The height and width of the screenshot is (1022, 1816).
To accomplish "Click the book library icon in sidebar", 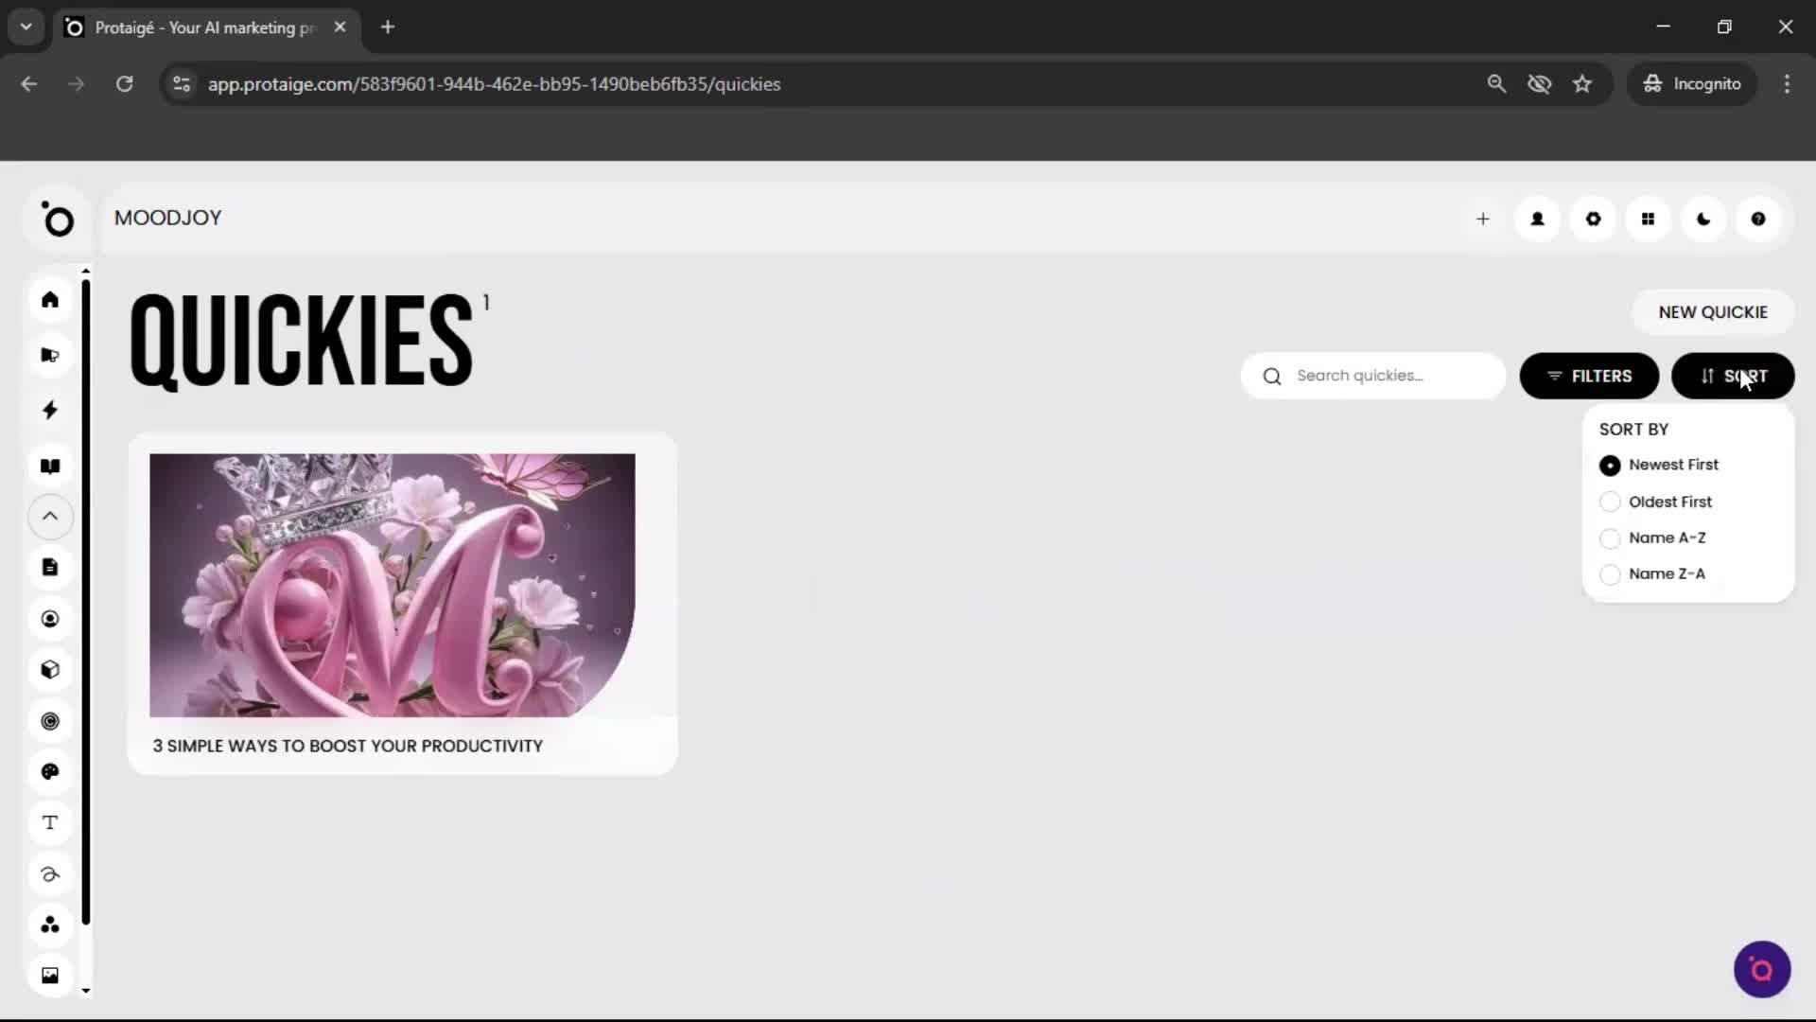I will click(50, 466).
